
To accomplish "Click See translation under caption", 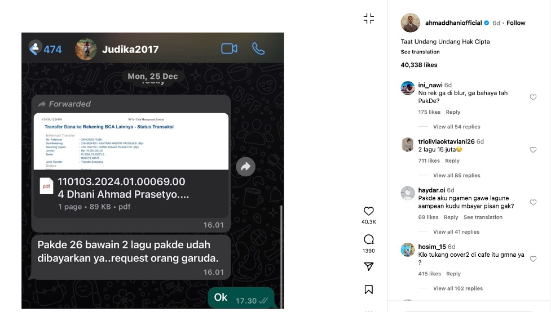I will pyautogui.click(x=420, y=52).
